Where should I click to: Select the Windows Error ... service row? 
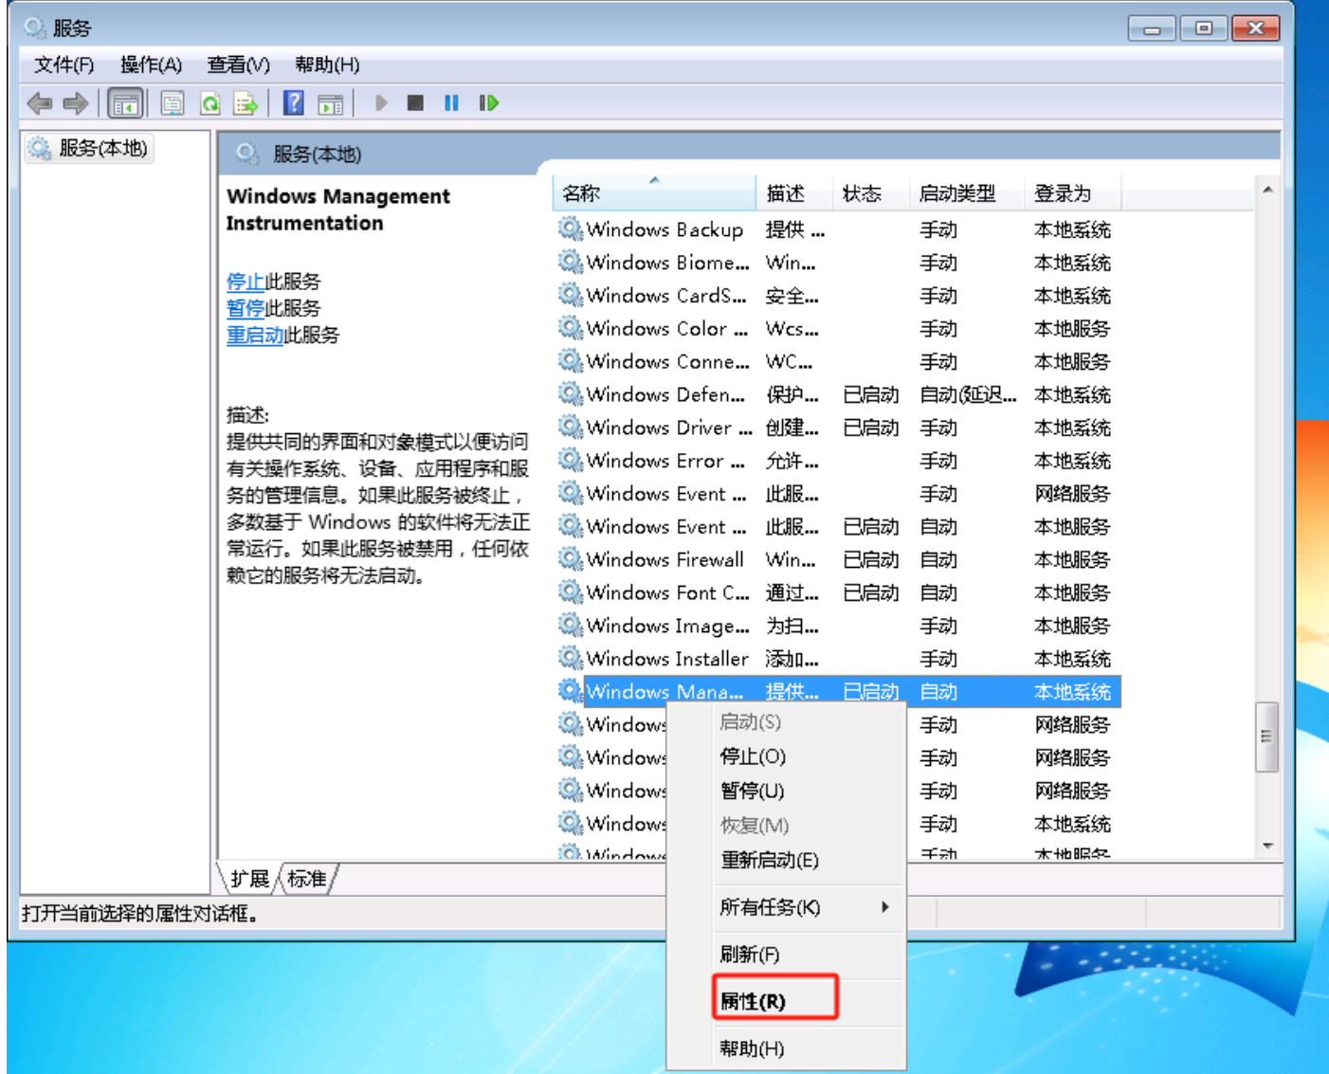point(838,460)
